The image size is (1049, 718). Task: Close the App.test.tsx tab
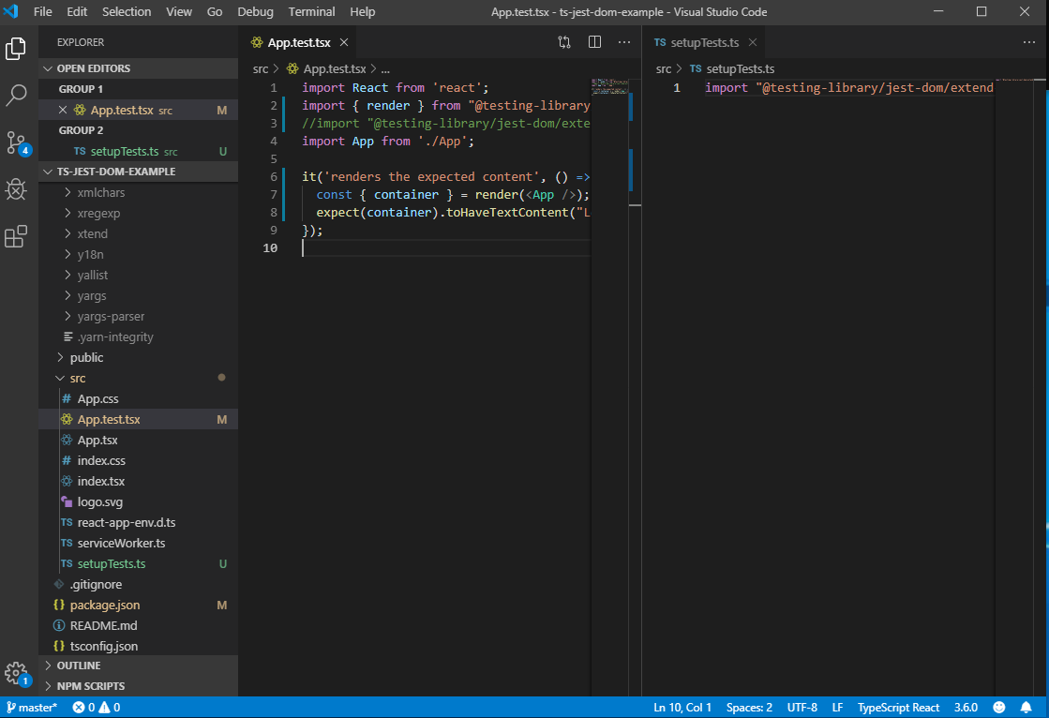click(344, 42)
